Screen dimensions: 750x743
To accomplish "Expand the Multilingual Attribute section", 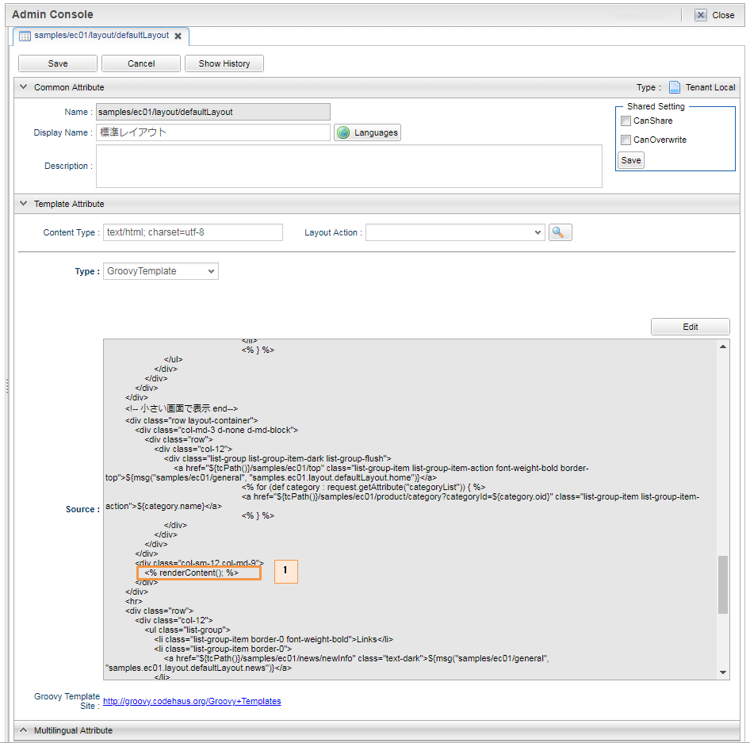I will point(23,730).
